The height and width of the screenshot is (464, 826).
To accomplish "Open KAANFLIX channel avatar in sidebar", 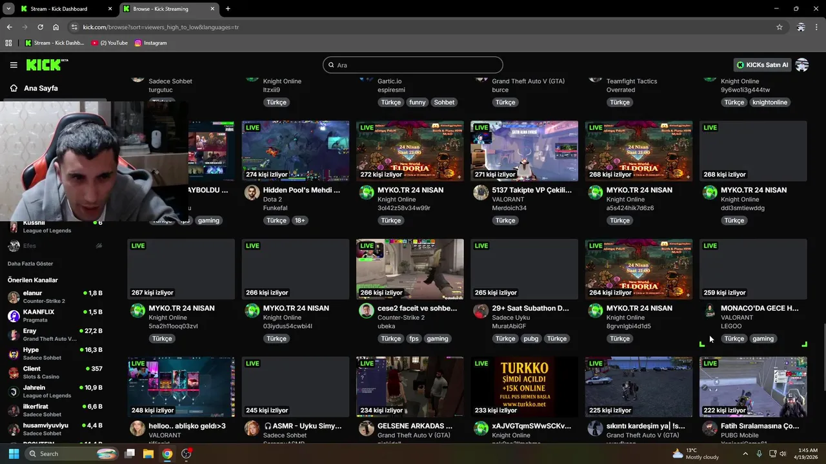I will [14, 316].
